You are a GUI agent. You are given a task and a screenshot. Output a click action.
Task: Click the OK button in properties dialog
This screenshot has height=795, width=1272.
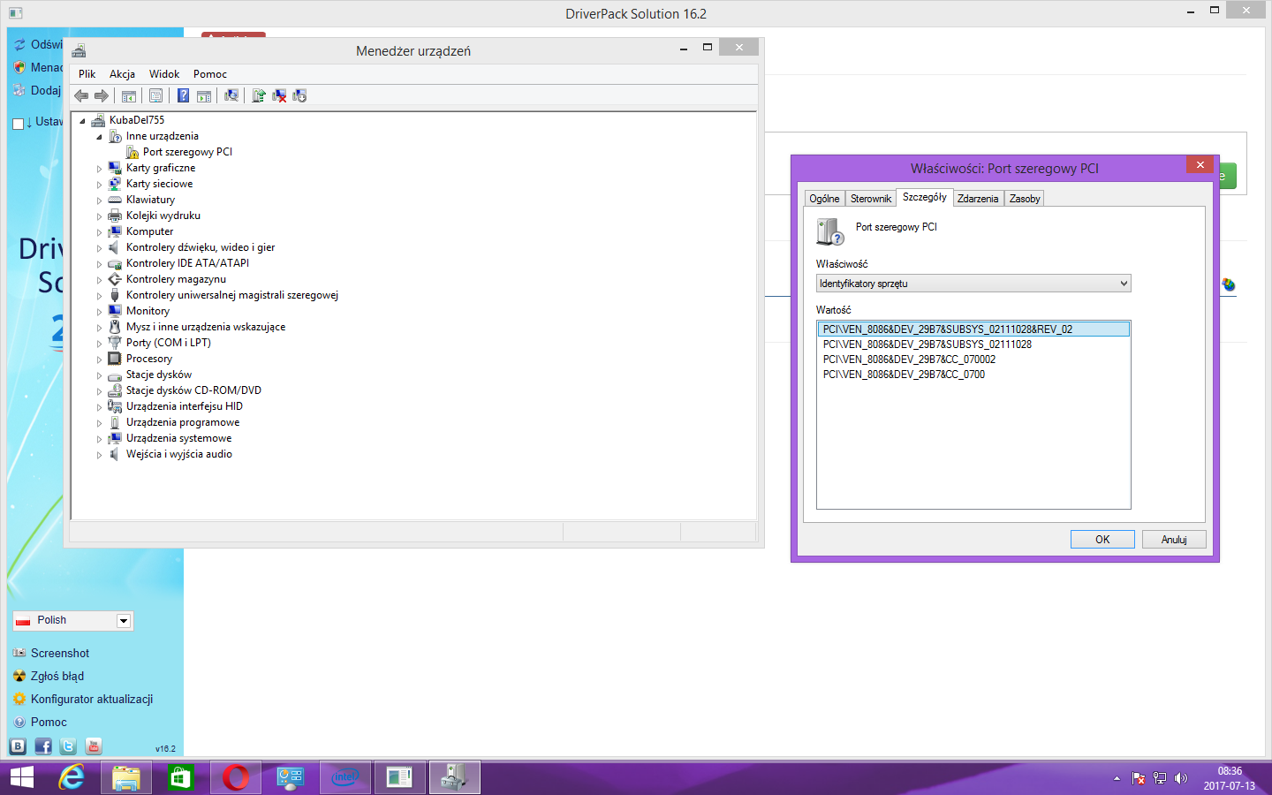point(1102,540)
